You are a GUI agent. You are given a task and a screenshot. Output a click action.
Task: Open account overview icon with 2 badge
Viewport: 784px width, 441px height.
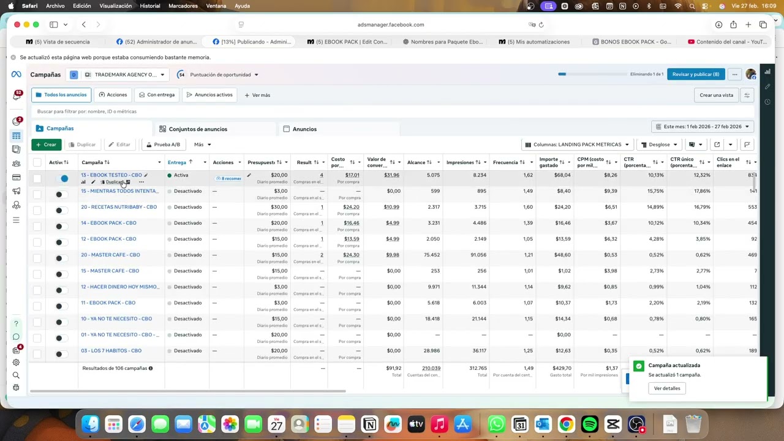17,121
